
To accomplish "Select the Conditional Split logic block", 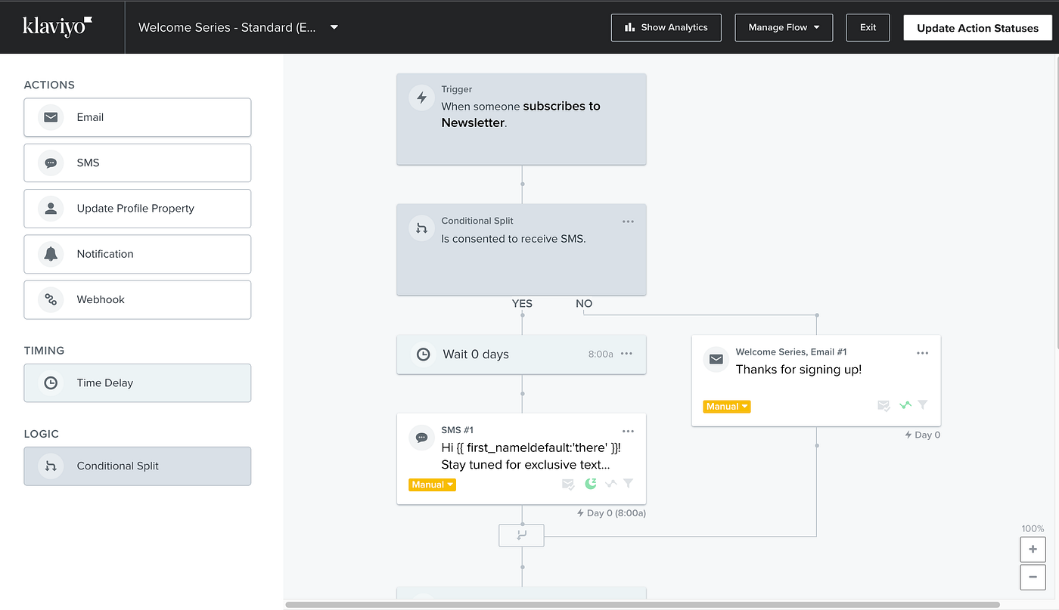I will (137, 466).
